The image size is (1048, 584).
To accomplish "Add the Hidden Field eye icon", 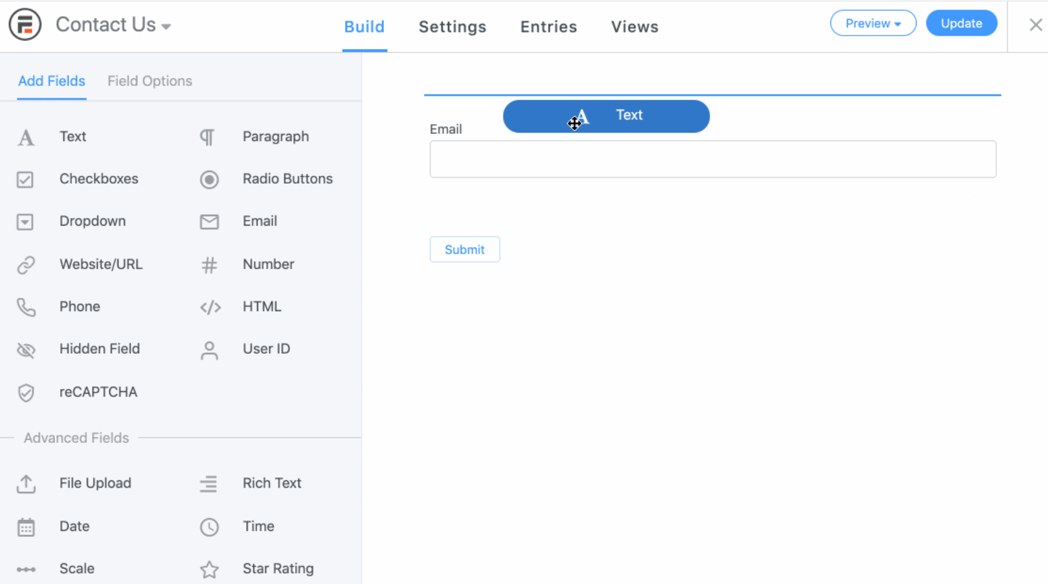I will click(x=26, y=350).
